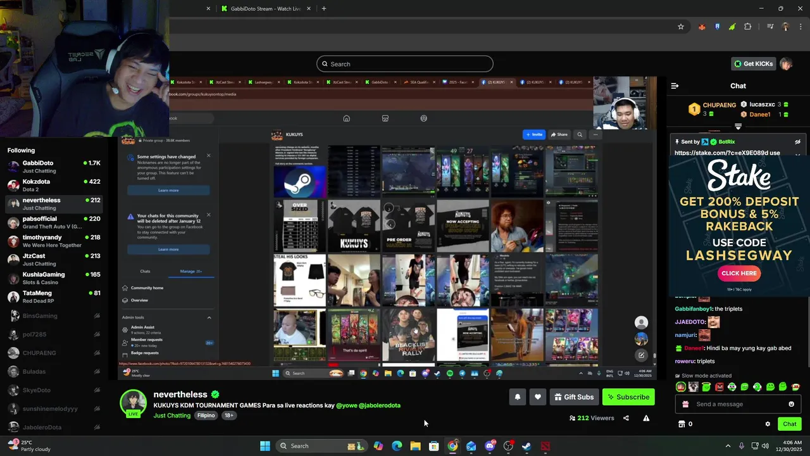Open TataMeng in Following list

[x=53, y=296]
